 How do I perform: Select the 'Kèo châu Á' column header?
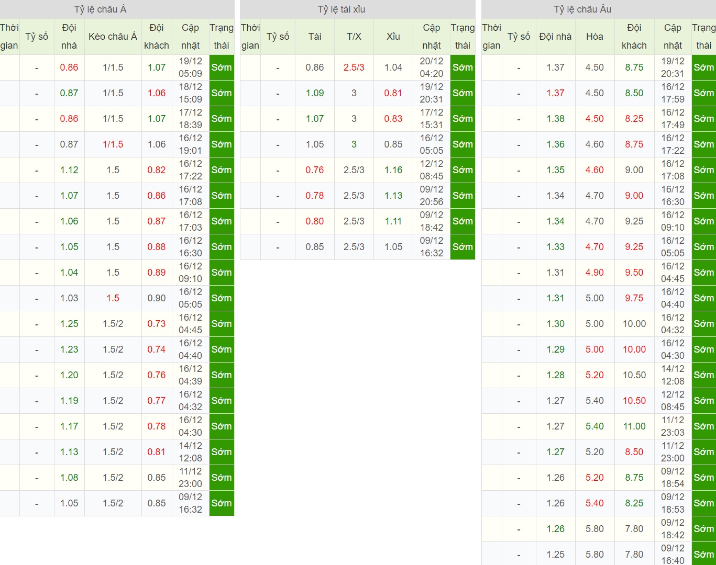[113, 37]
